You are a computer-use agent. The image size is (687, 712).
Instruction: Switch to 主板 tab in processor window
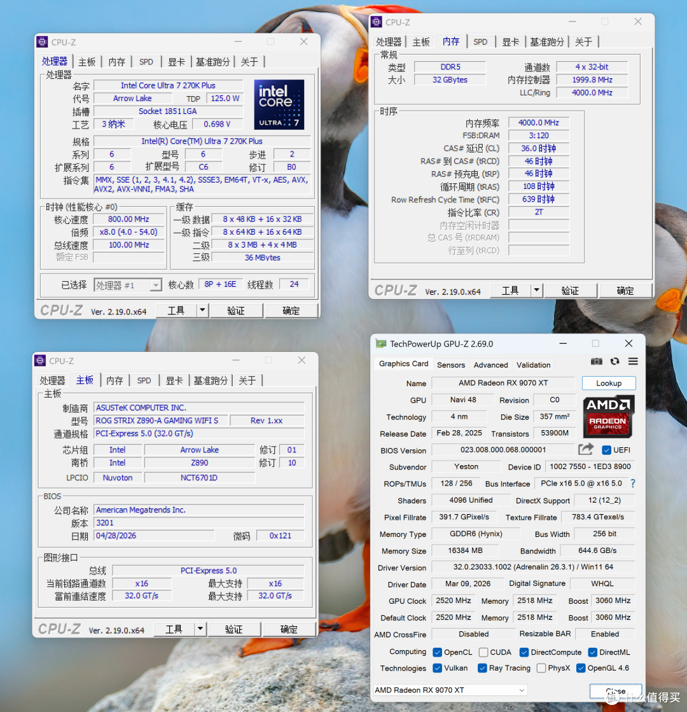click(87, 62)
